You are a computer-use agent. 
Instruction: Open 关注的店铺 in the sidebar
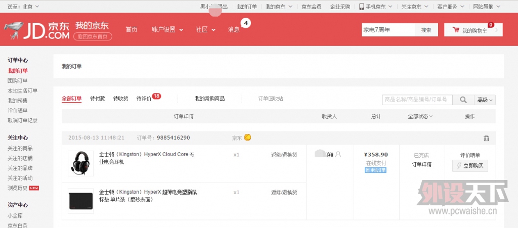pyautogui.click(x=20, y=158)
